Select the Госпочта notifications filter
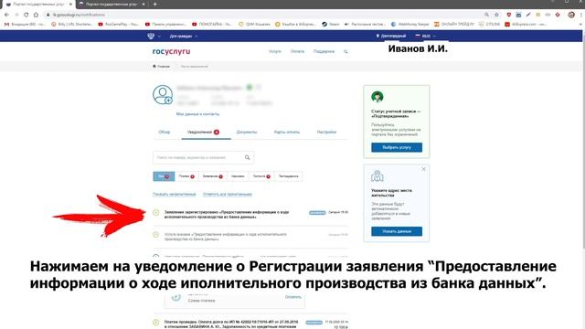 (x=261, y=176)
